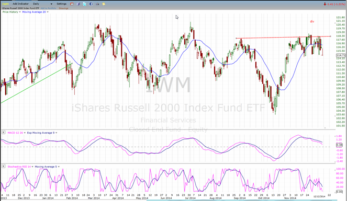
Task: Click the purple cube icon in toolbar
Action: click(78, 4)
